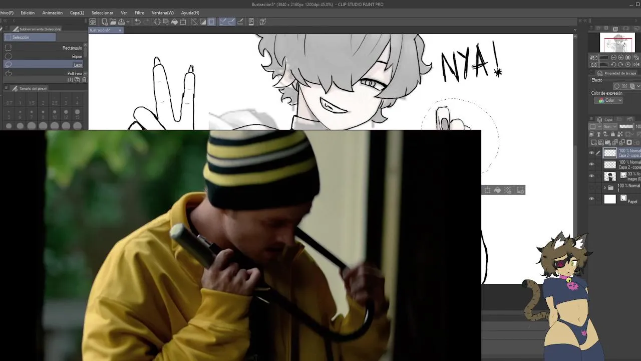The height and width of the screenshot is (361, 641).
Task: Hide the top Capa 2 copia layer
Action: (591, 153)
